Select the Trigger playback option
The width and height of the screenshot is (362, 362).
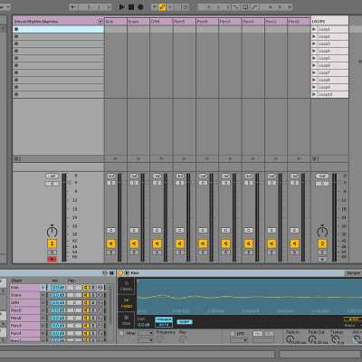point(164,319)
